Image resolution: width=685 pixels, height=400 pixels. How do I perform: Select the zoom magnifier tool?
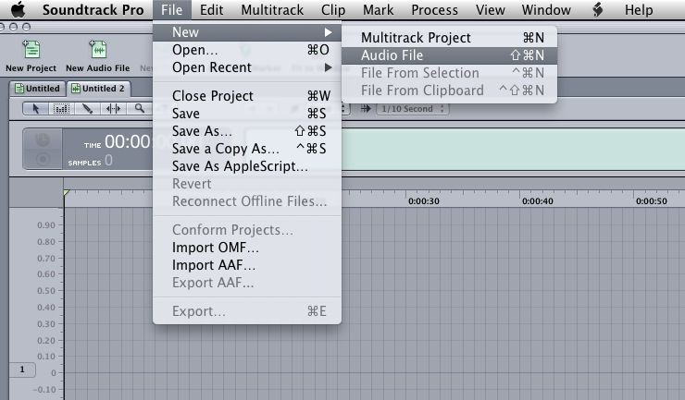coord(140,108)
